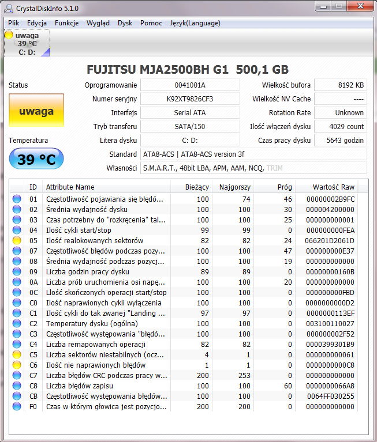Click the blue status icon of row C8
The width and height of the screenshot is (377, 442).
pos(17,386)
